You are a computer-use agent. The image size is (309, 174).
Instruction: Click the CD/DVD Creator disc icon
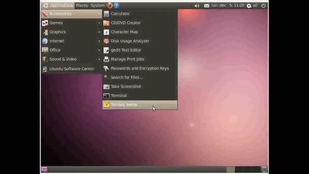106,23
